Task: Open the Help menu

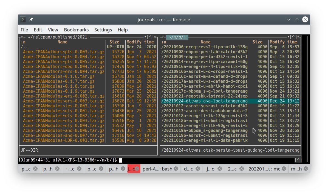Action: [123, 30]
